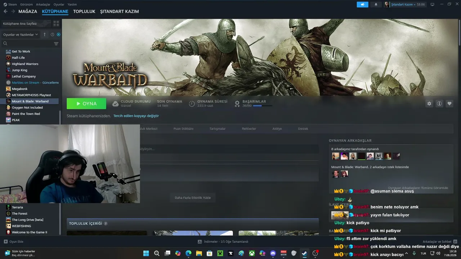
Task: Enter Big Picture mode icon
Action: (432, 4)
